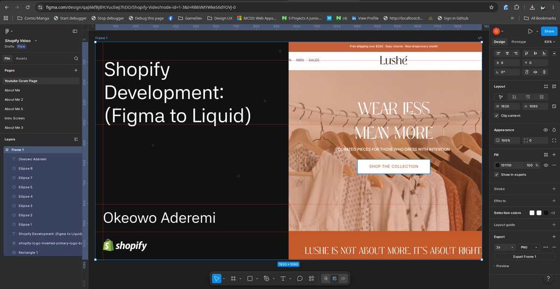Open present options chevron next to play
560x289 pixels.
pyautogui.click(x=536, y=31)
